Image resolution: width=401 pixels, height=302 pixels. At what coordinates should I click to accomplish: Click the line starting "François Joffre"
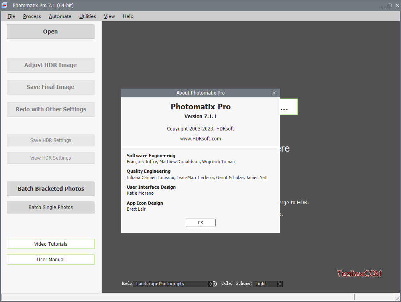click(181, 162)
